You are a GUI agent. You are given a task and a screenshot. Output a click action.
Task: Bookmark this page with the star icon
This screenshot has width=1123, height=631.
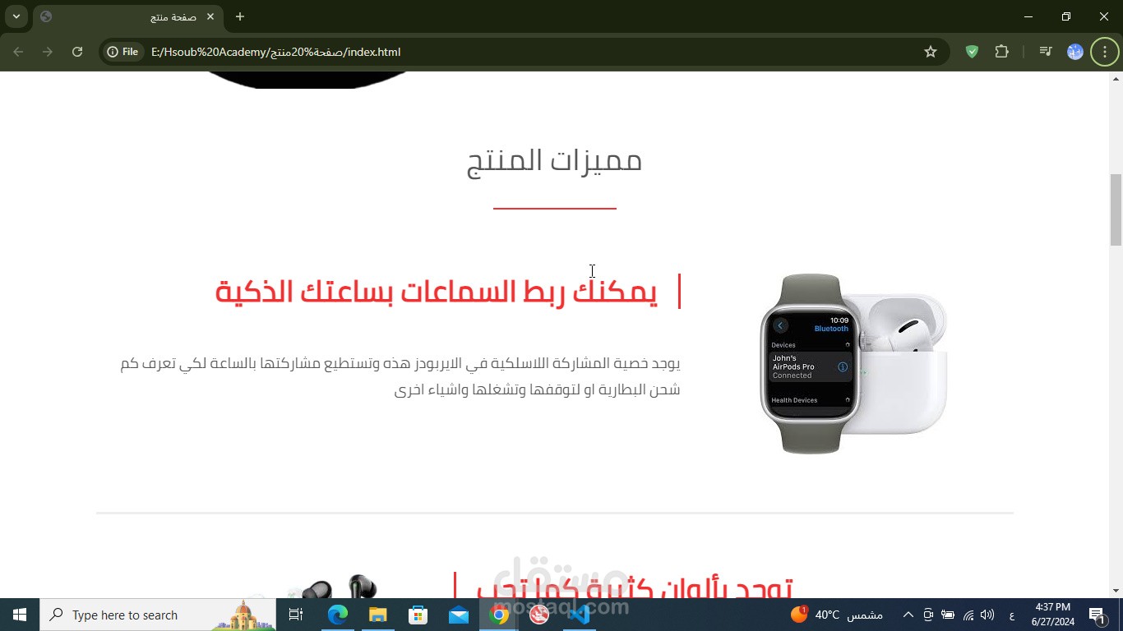pos(931,52)
